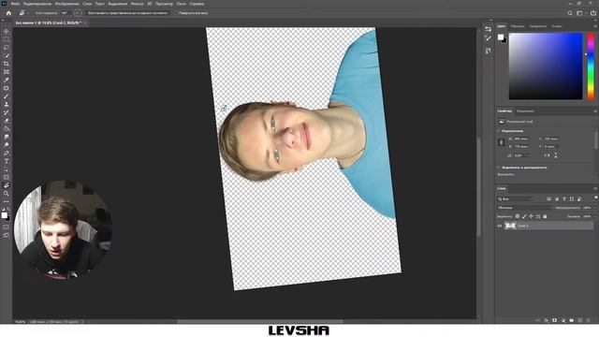Open the Файл menu
Screen dimensions: 599x337
click(x=15, y=4)
